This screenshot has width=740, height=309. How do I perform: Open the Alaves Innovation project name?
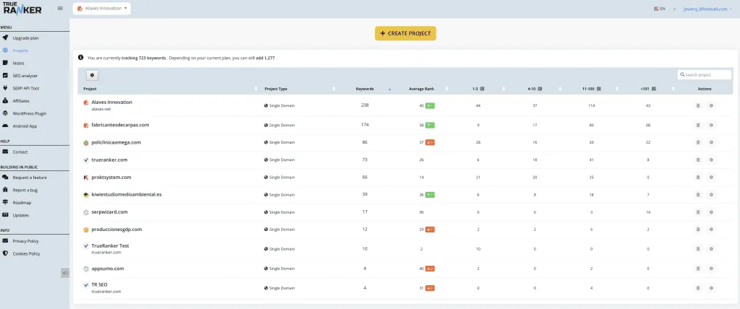click(x=112, y=102)
